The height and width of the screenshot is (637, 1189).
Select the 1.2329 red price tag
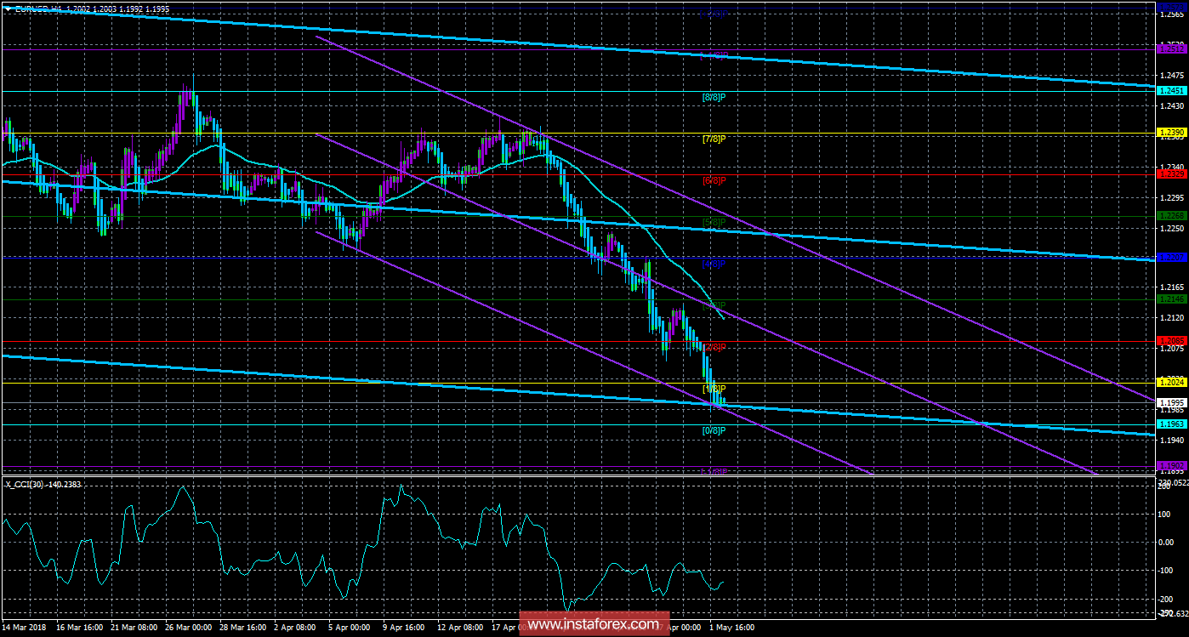[1173, 174]
